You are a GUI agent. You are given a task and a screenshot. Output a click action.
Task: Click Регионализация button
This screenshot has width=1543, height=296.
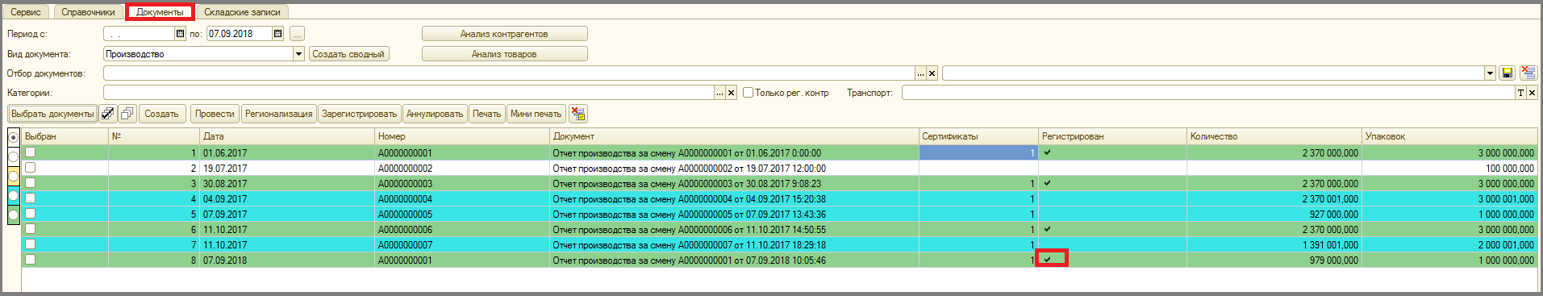pos(278,114)
